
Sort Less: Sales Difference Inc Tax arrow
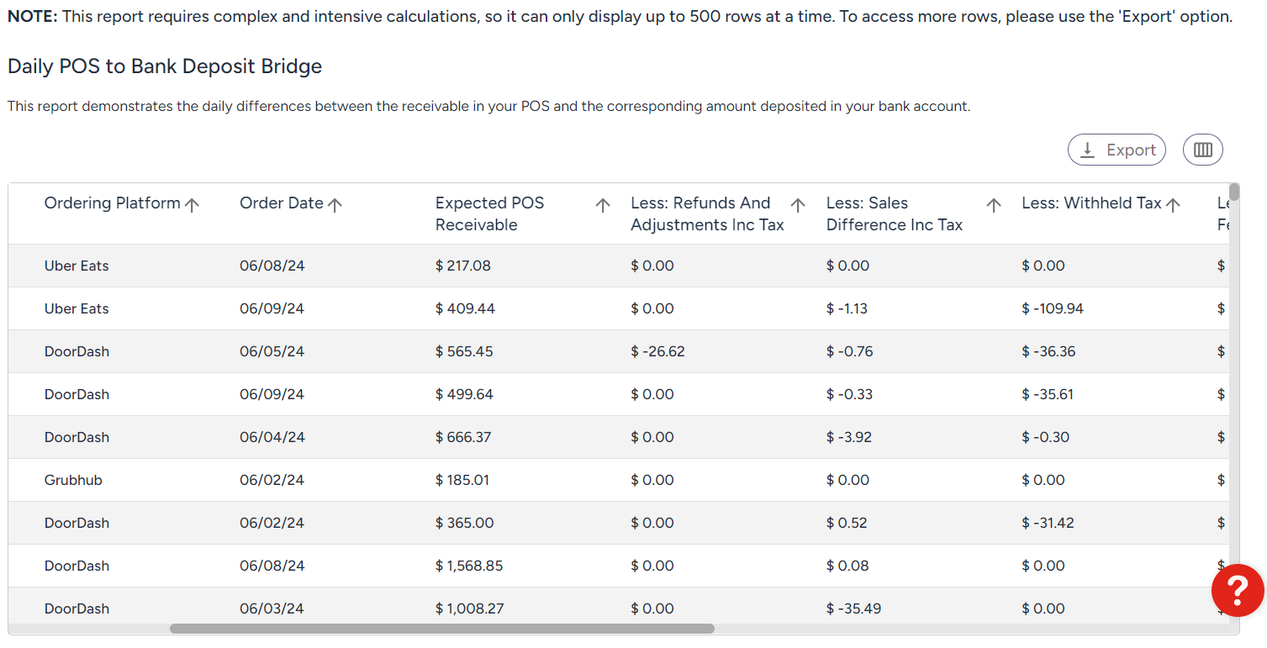point(994,204)
